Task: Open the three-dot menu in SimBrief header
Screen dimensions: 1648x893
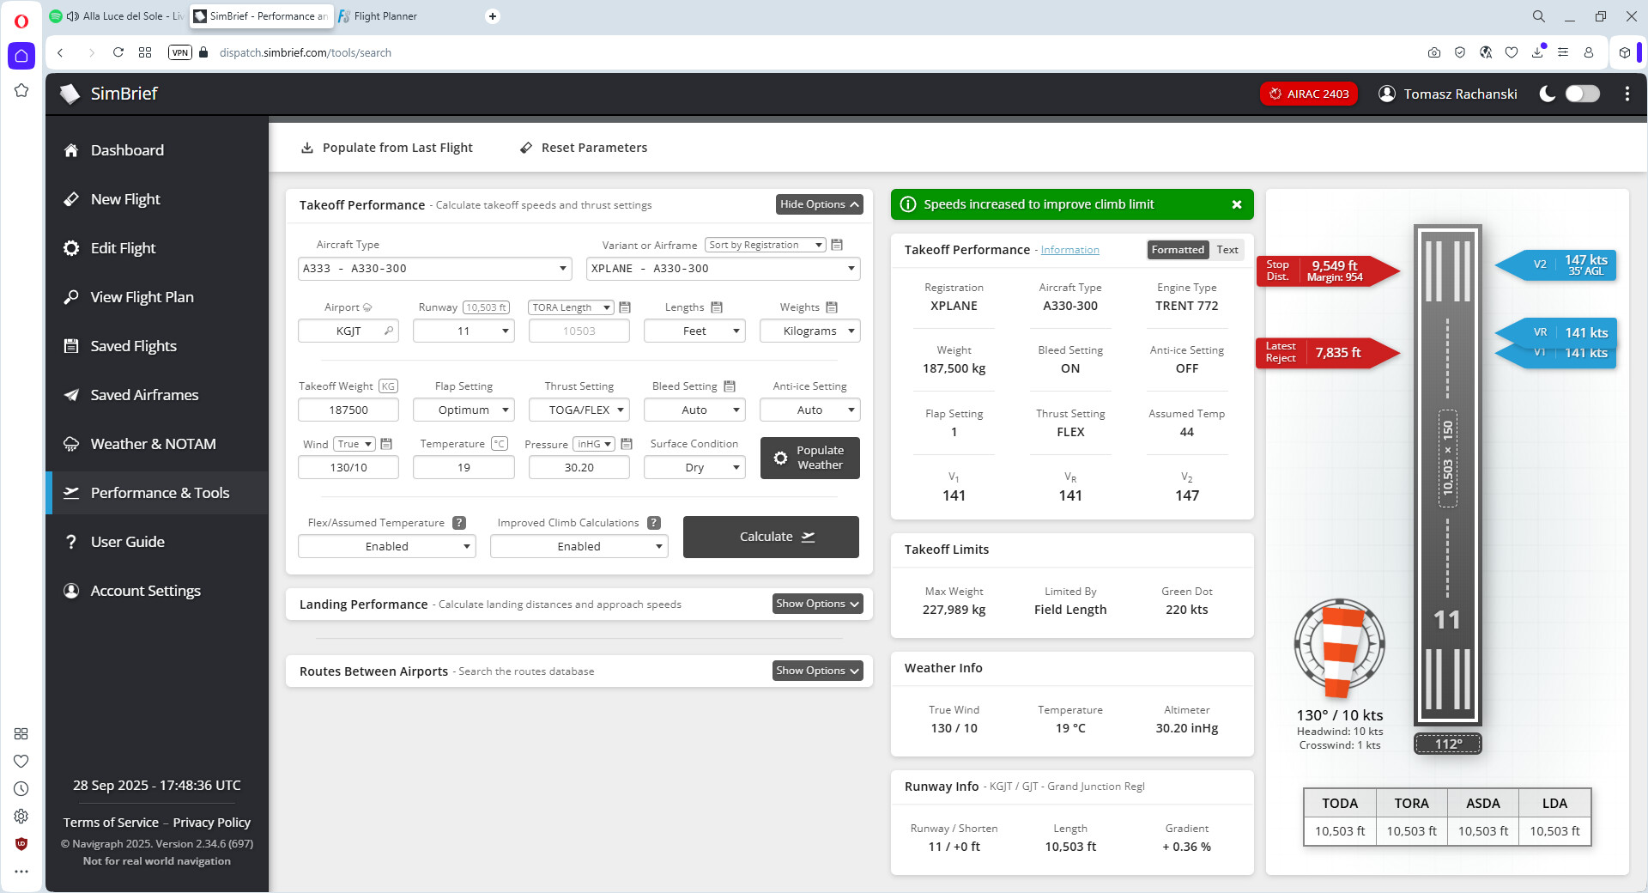Action: tap(1627, 94)
